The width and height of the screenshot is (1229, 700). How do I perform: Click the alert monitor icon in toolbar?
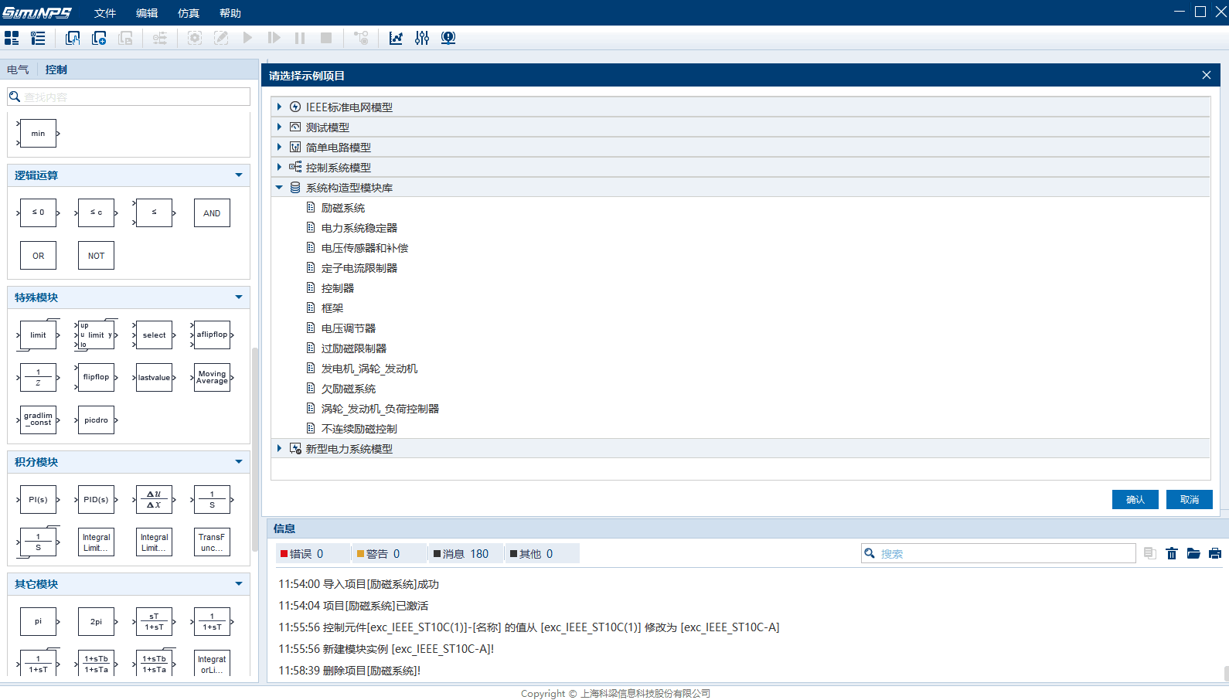tap(448, 38)
